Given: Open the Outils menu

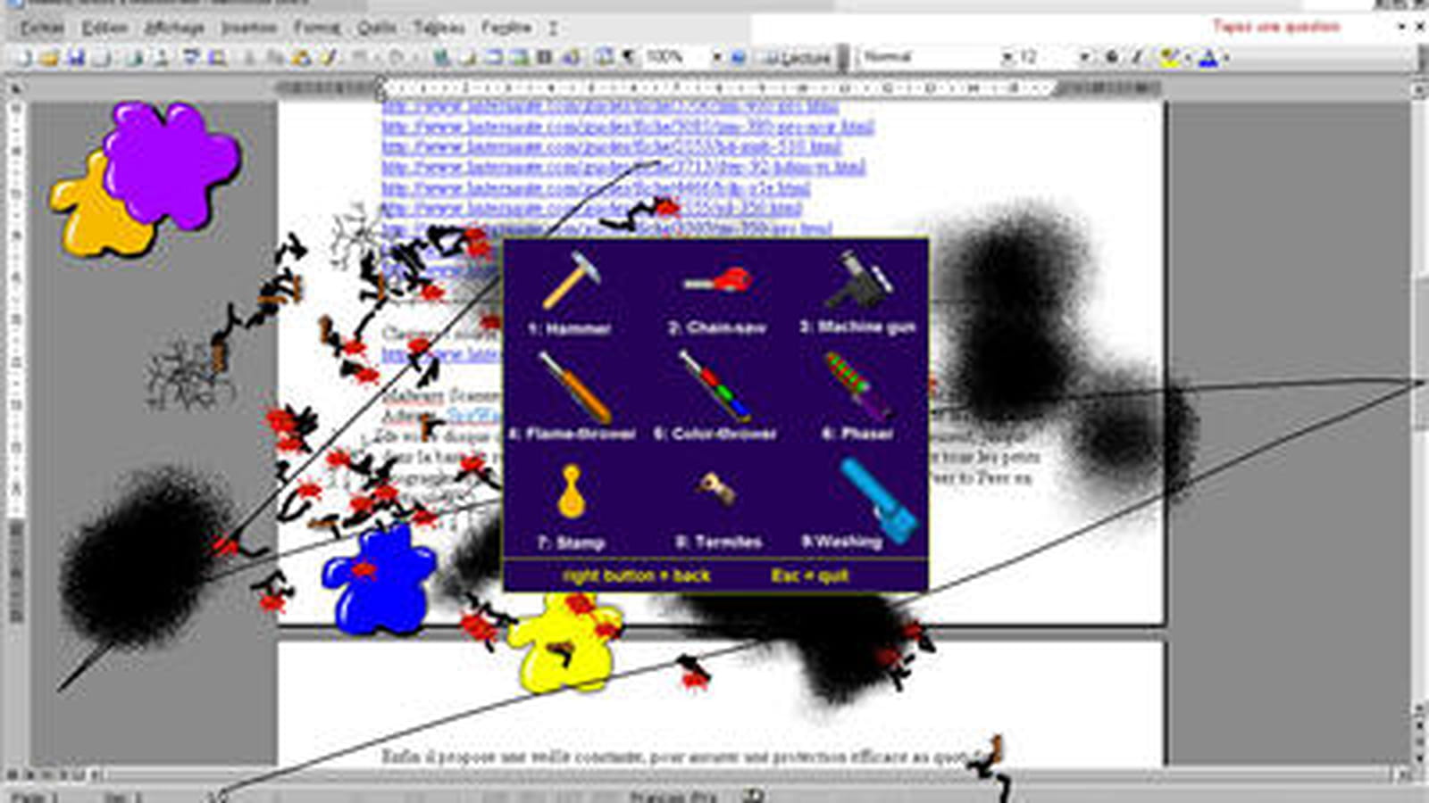Looking at the screenshot, I should (x=377, y=29).
